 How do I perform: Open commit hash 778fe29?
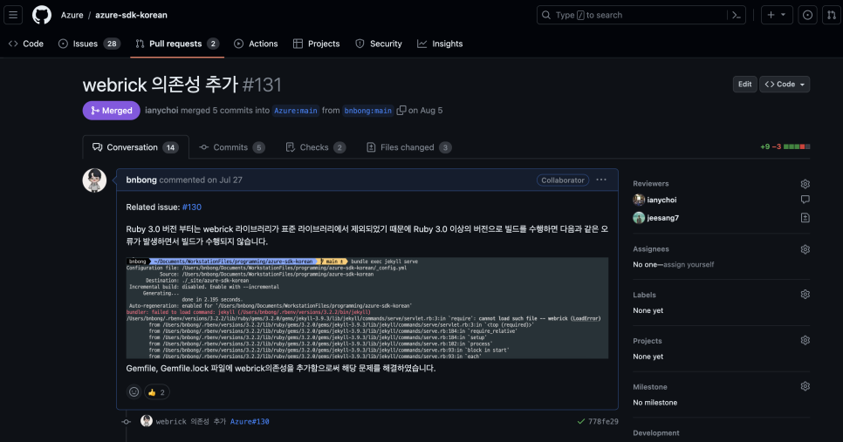[x=603, y=422]
